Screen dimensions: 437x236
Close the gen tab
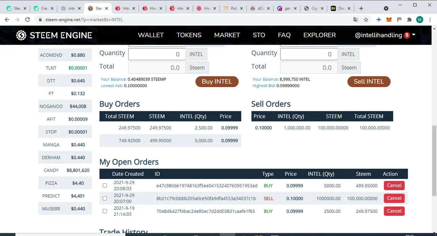click(x=295, y=9)
